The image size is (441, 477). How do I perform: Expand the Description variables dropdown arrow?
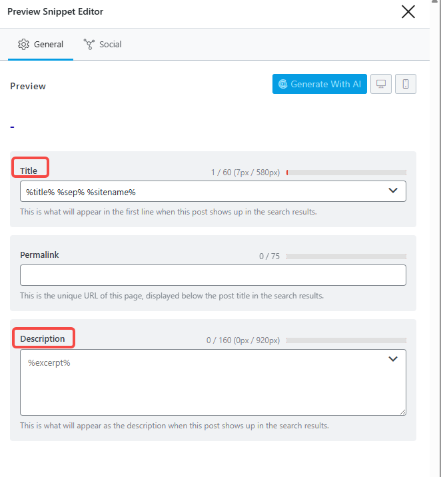(x=393, y=359)
